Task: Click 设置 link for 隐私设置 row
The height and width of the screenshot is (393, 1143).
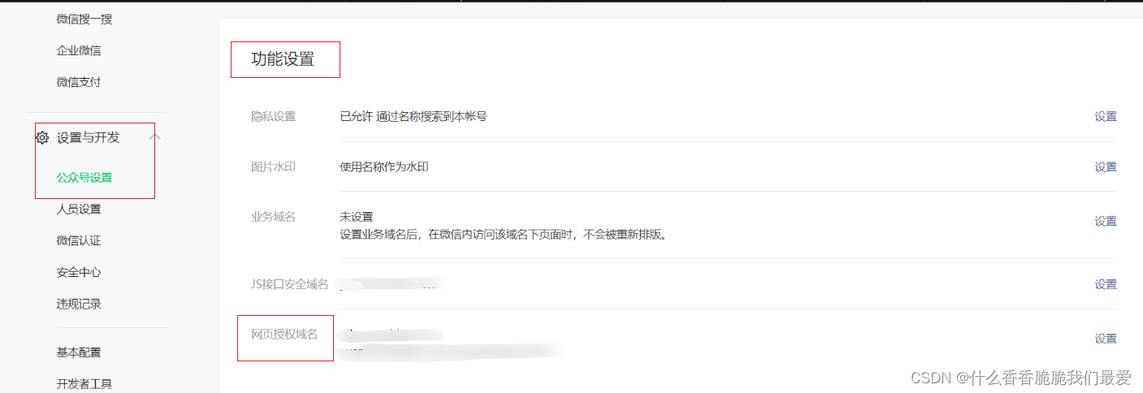Action: coord(1106,117)
